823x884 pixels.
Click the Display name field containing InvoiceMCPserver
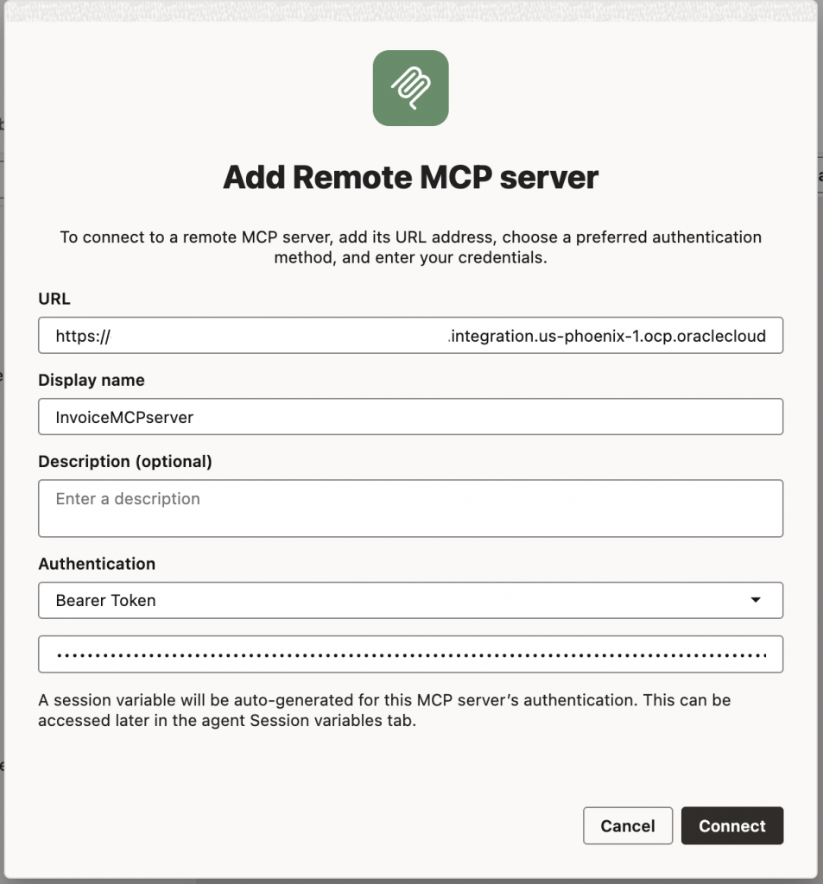pos(411,417)
